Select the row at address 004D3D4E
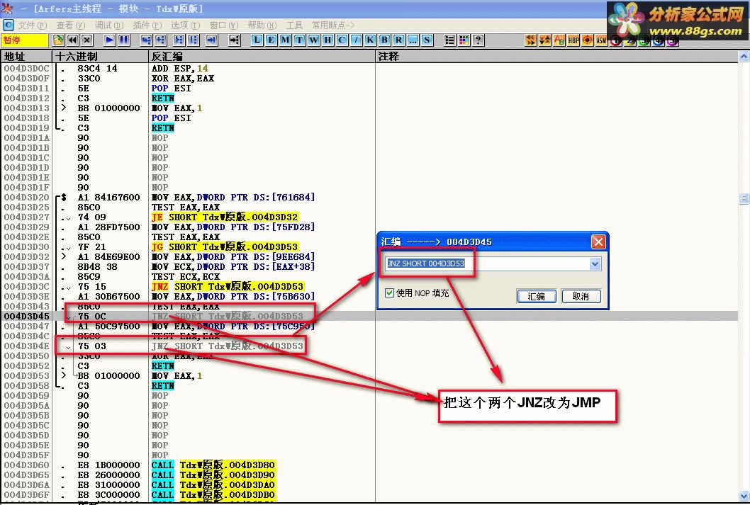Screen dimensions: 750x505 [369, 346]
